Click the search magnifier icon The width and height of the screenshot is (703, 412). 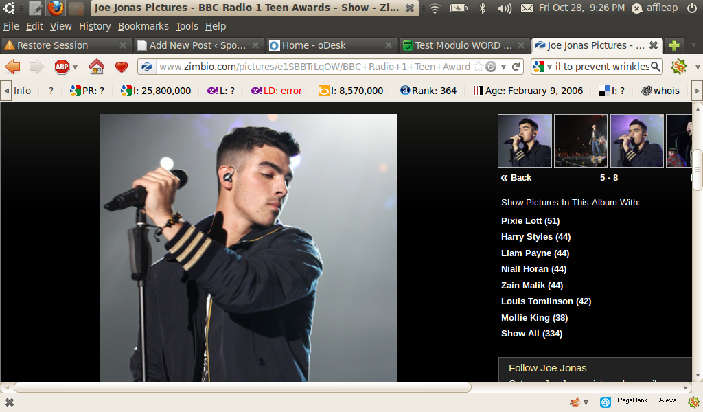656,67
